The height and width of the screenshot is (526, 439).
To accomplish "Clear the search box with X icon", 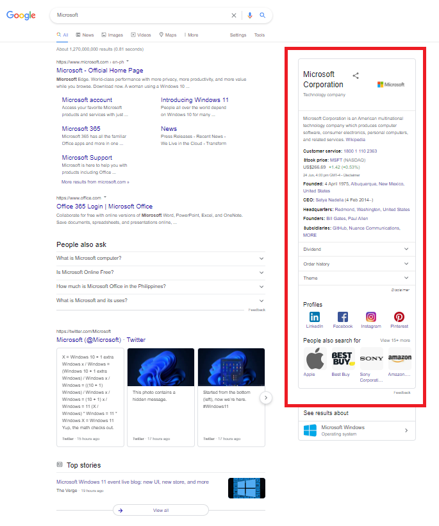I will [233, 15].
